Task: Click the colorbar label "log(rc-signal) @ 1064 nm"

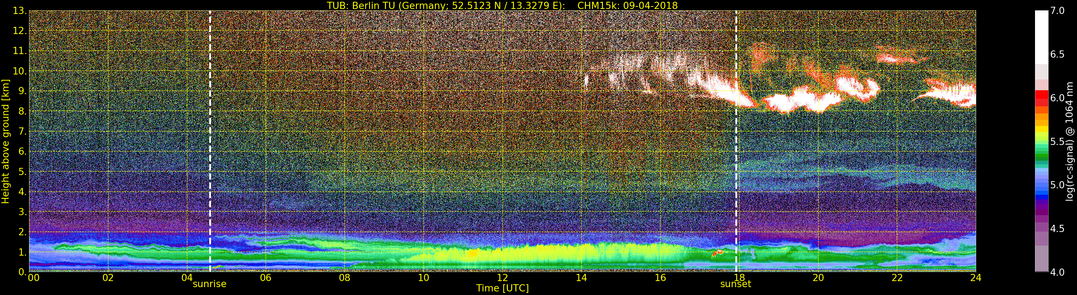Action: point(1069,141)
